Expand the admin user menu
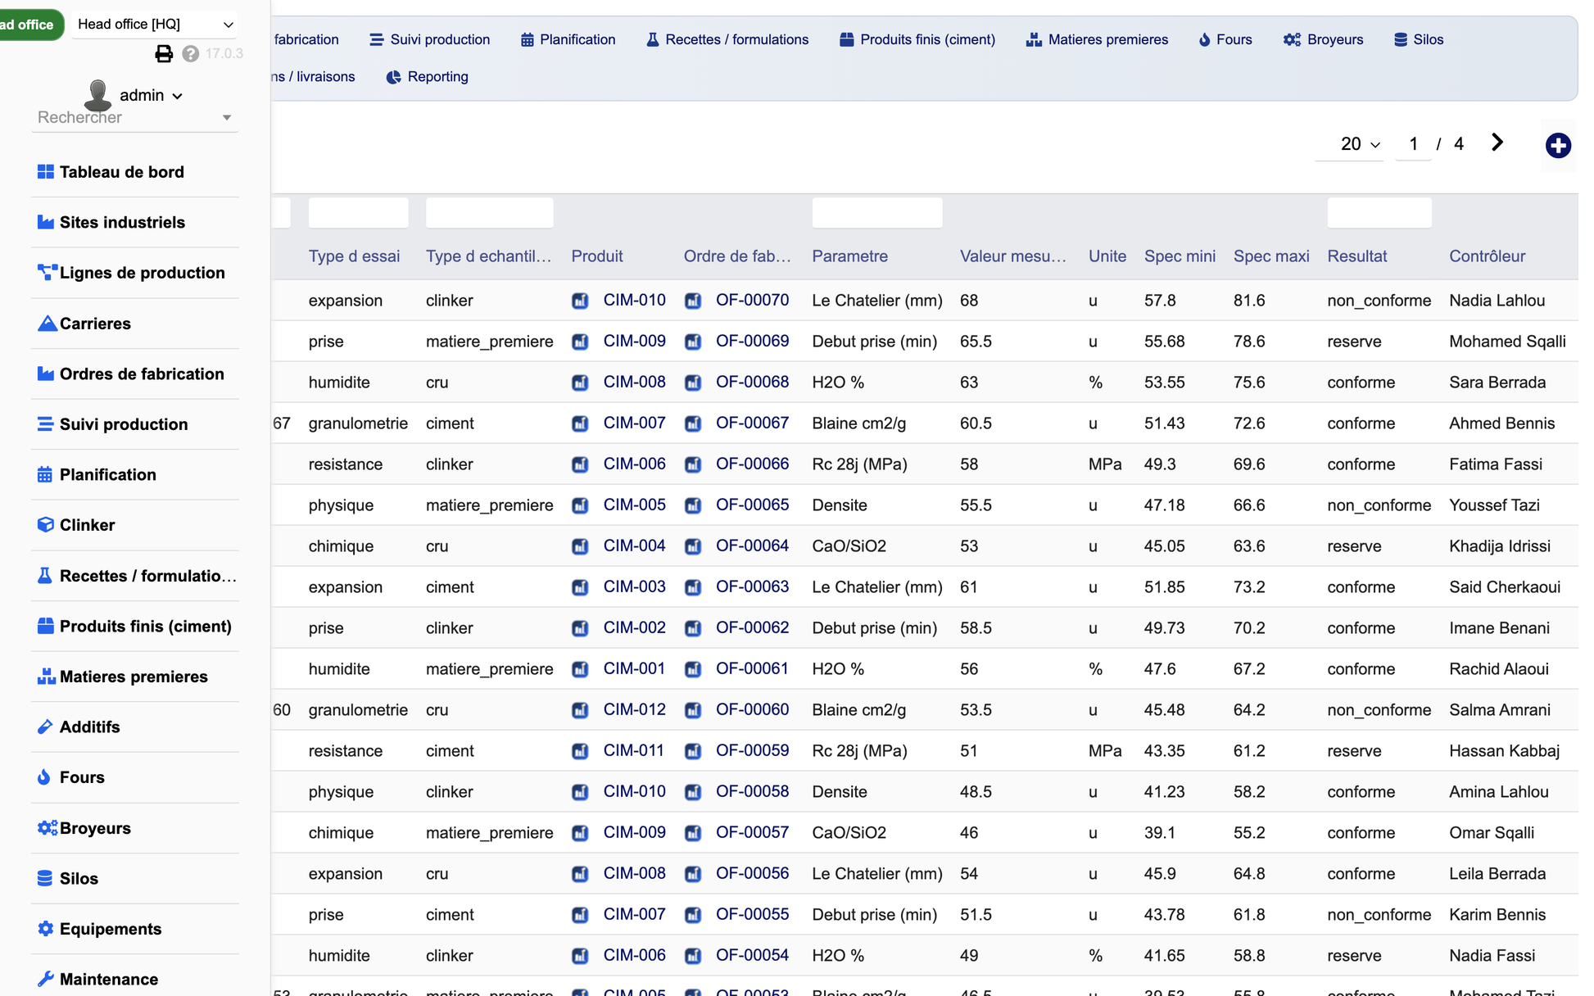This screenshot has height=996, width=1594. click(152, 95)
